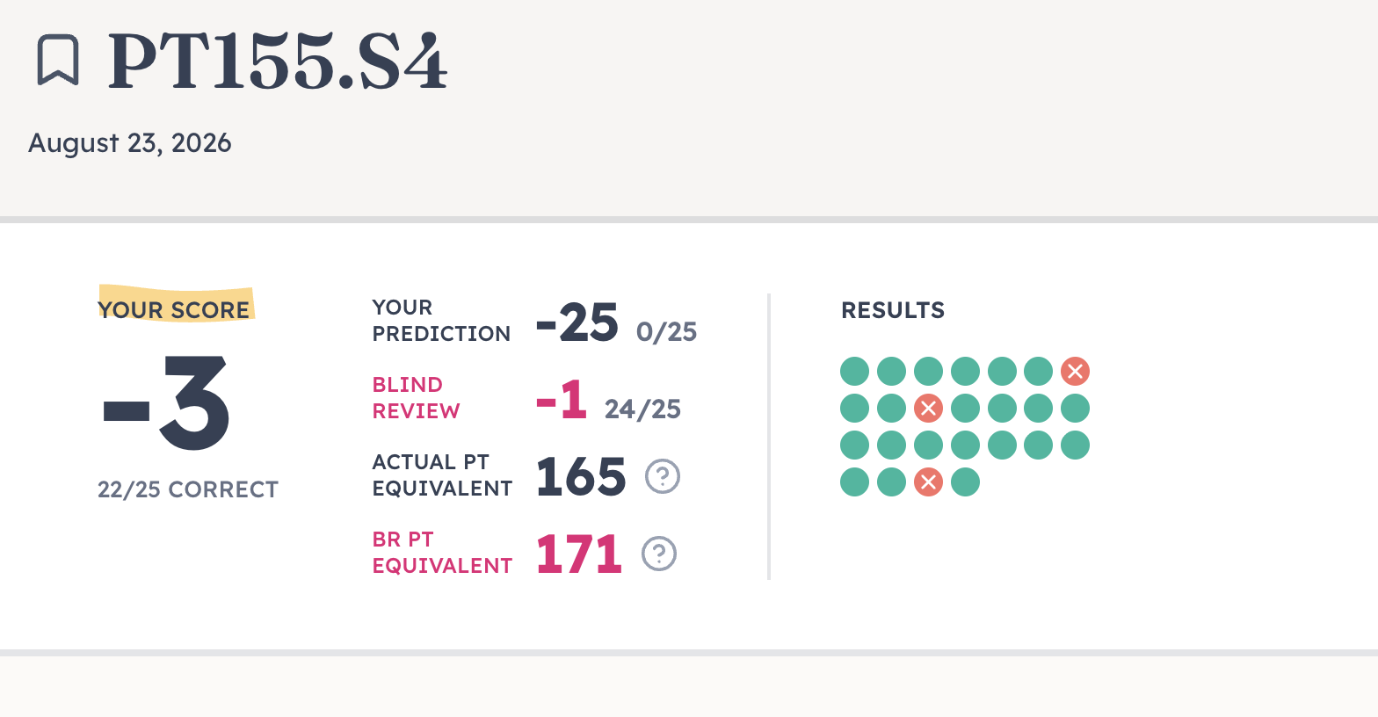Click the PT155.S4 section title

coord(278,62)
